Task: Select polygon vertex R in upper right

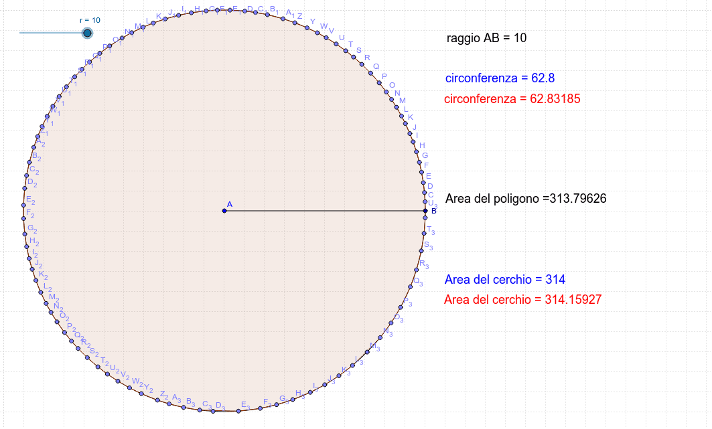Action: click(362, 64)
